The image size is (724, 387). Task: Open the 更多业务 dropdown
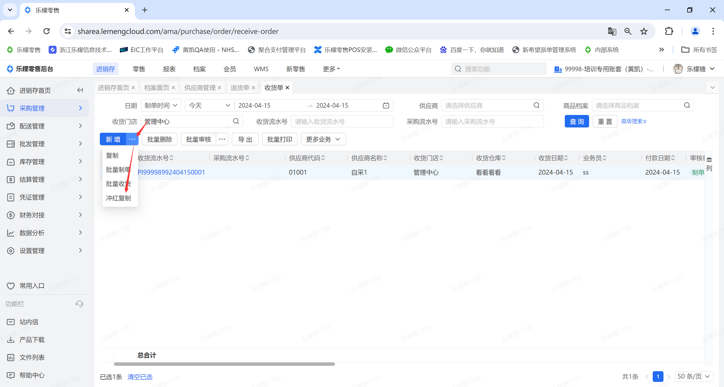click(323, 139)
